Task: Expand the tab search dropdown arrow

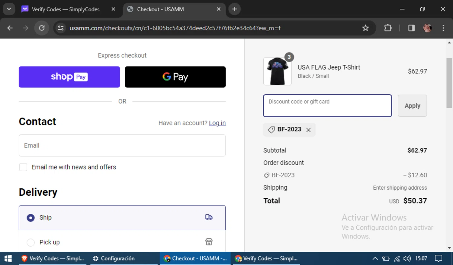Action: pyautogui.click(x=9, y=9)
